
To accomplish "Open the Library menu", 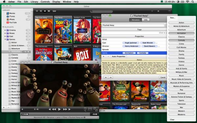I will 34,2.
